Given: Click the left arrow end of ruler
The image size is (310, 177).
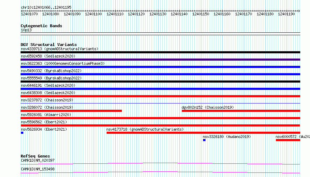Looking at the screenshot, I should pos(22,11).
